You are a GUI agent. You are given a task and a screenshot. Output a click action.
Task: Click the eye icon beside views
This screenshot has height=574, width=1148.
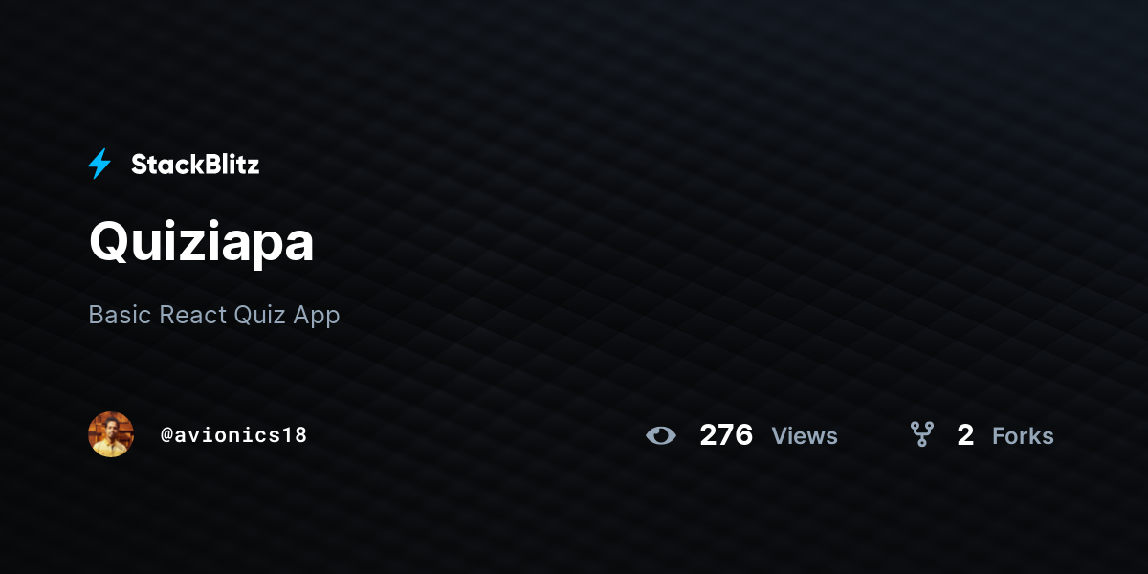point(661,435)
